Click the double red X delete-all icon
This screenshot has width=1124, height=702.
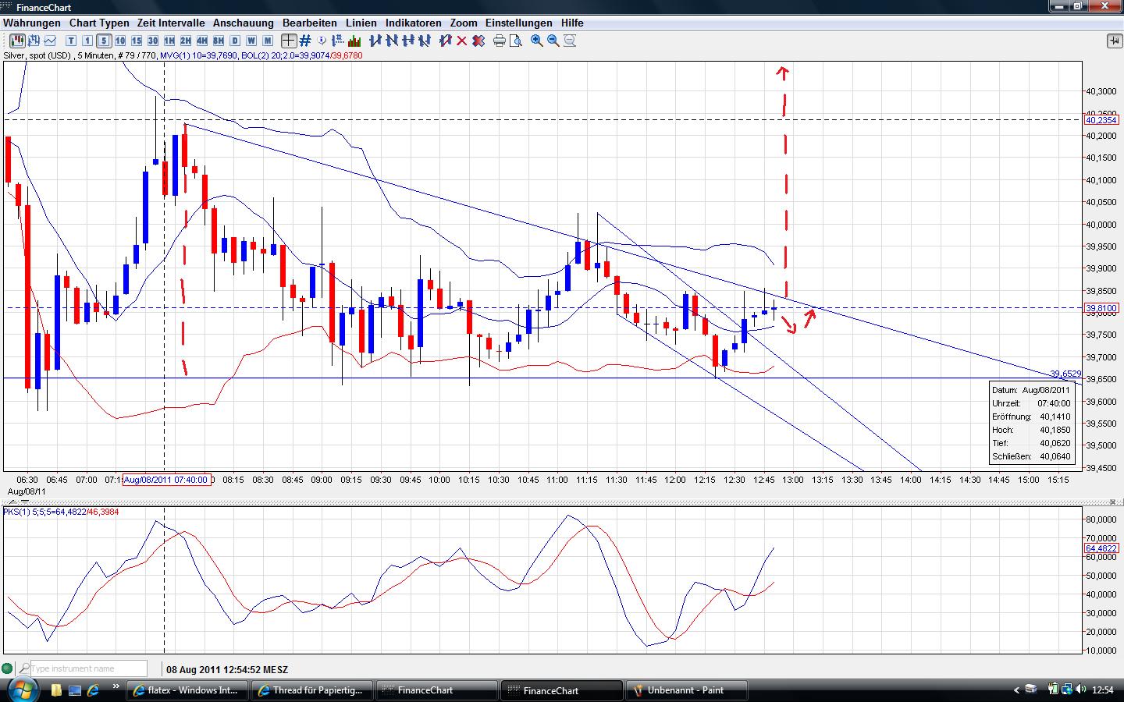[478, 41]
